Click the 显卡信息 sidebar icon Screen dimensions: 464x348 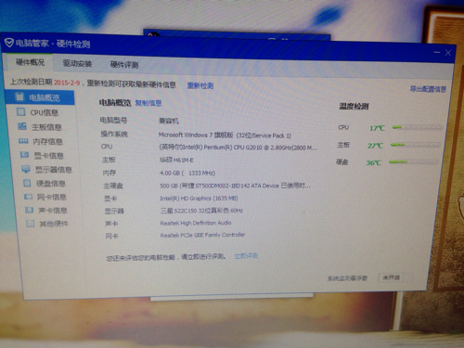(x=24, y=155)
